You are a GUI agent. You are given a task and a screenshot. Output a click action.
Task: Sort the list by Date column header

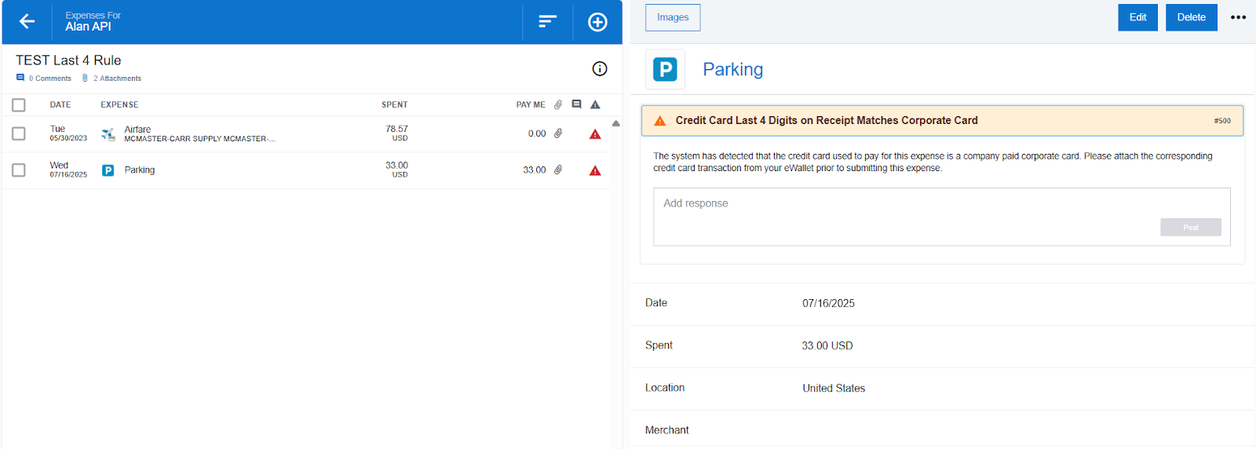click(60, 104)
